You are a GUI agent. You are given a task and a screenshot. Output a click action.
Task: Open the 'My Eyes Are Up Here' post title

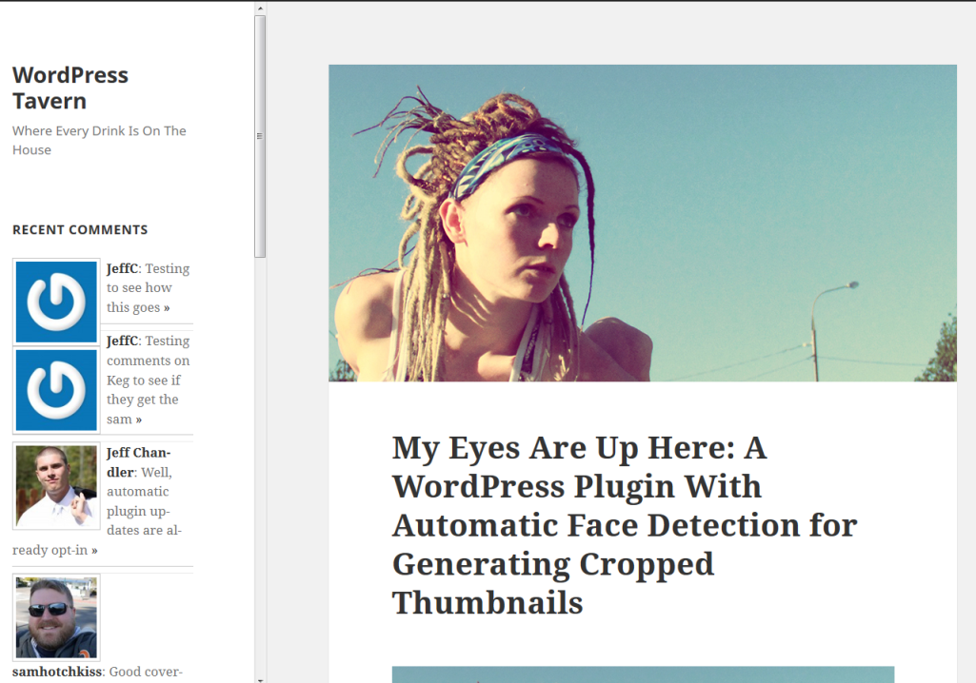point(624,524)
